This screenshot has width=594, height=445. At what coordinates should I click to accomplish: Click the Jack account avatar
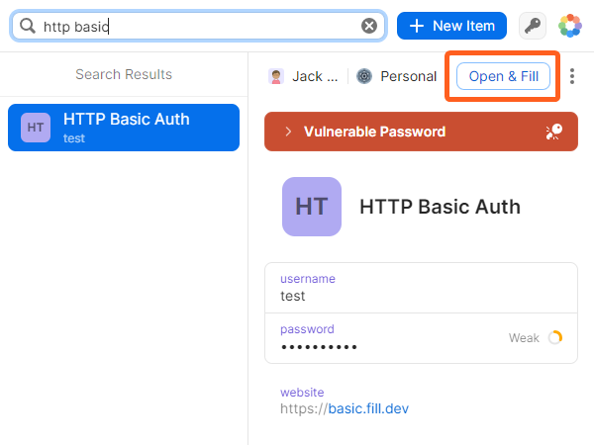[x=276, y=76]
